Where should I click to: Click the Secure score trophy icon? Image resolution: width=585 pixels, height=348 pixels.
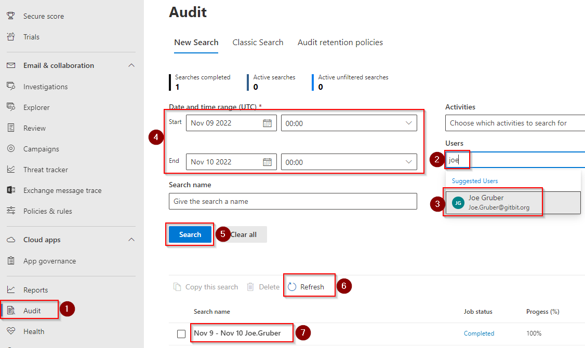pos(11,16)
